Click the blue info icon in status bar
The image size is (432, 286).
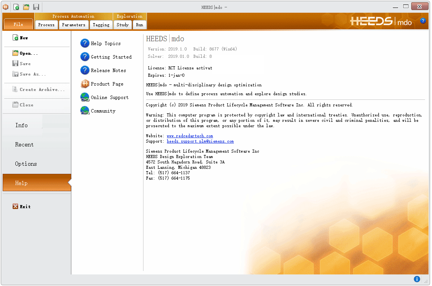coord(417,279)
